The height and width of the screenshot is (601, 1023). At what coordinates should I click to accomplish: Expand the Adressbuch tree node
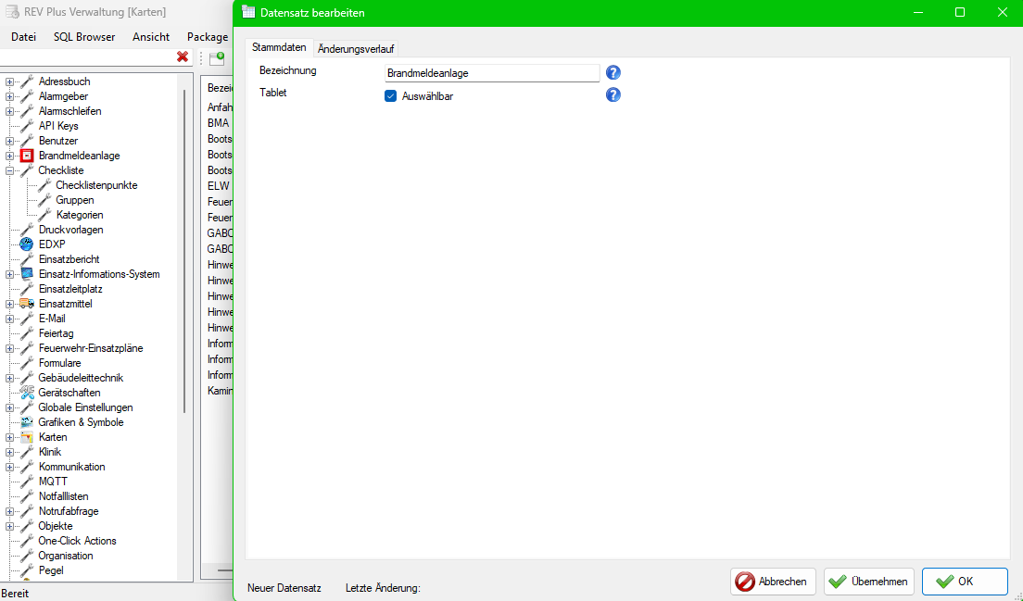pyautogui.click(x=9, y=81)
